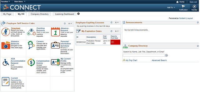Screen dimensions: 200x112
Task: Click the Personalize Layout link
Action: [190, 18]
